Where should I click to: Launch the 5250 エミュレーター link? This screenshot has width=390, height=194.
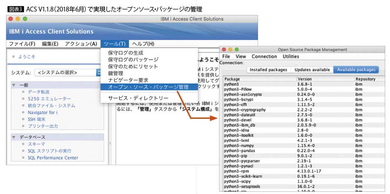pos(49,99)
